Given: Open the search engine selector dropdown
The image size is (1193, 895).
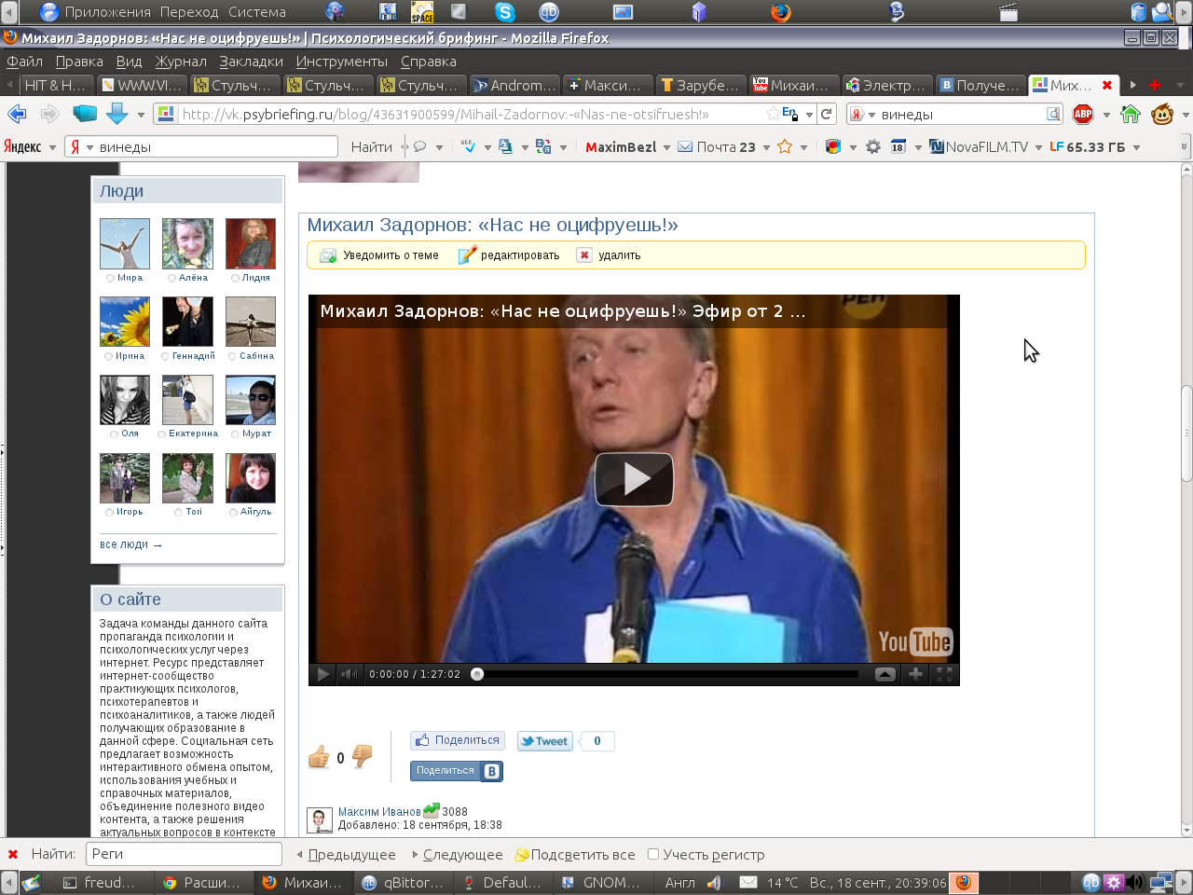Looking at the screenshot, I should 863,115.
